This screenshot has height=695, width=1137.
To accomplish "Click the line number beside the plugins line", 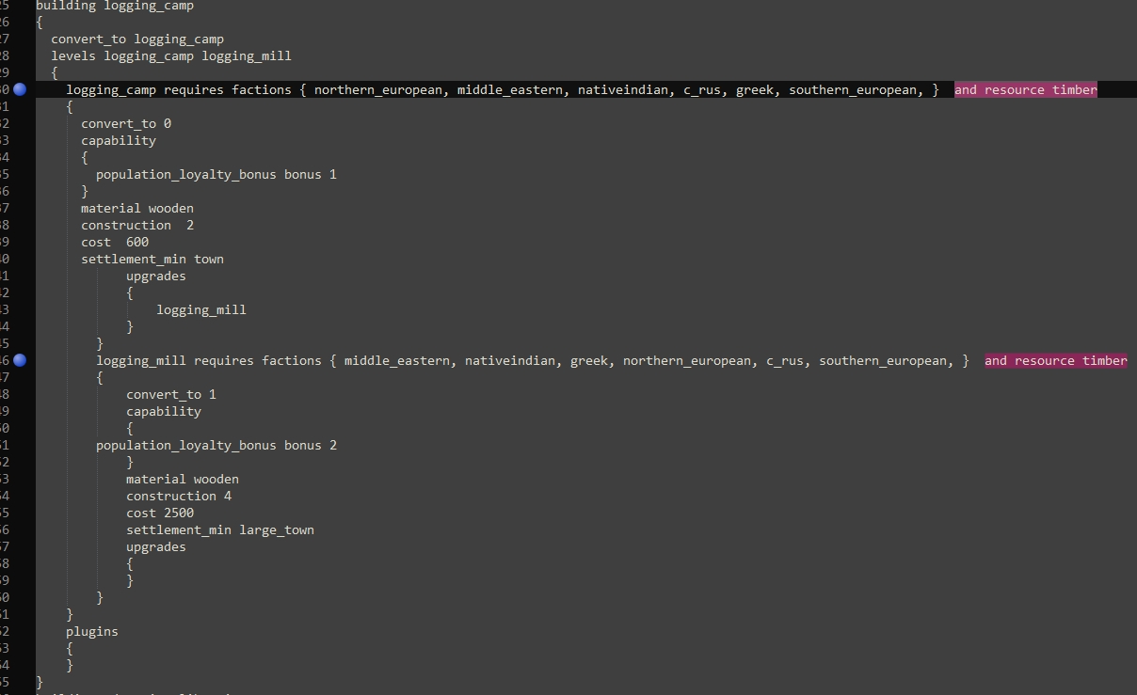I will pos(4,632).
